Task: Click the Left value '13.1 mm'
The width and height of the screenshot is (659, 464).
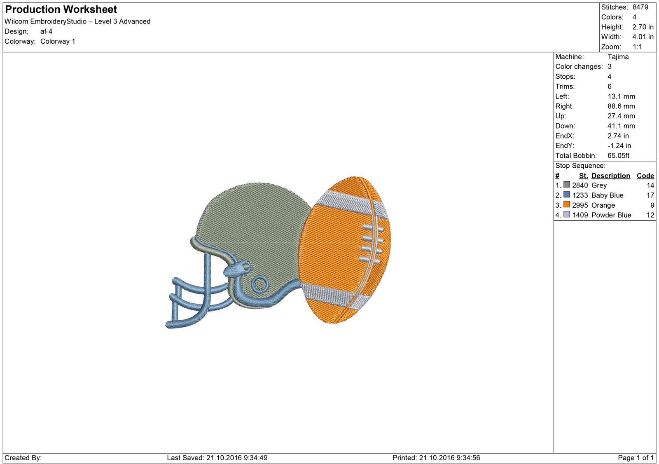Action: pyautogui.click(x=622, y=96)
